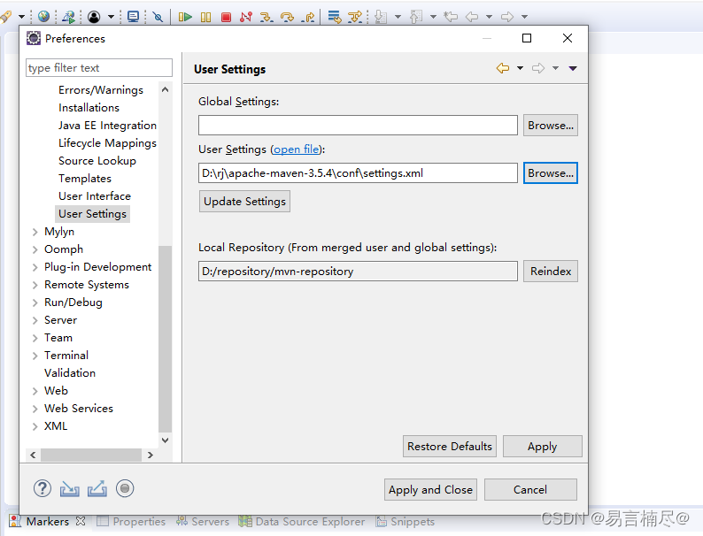Image resolution: width=703 pixels, height=536 pixels.
Task: Select Errors/Warnings in preferences tree
Action: pos(101,90)
